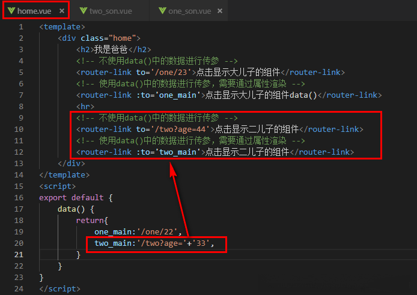Click line number 24 in the gutter
Image resolution: width=417 pixels, height=295 pixels.
(19, 288)
